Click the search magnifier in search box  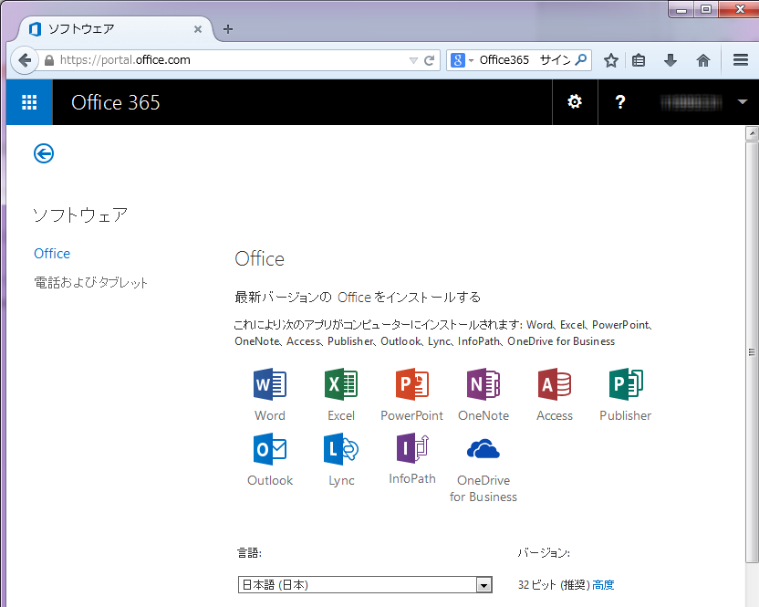(581, 60)
